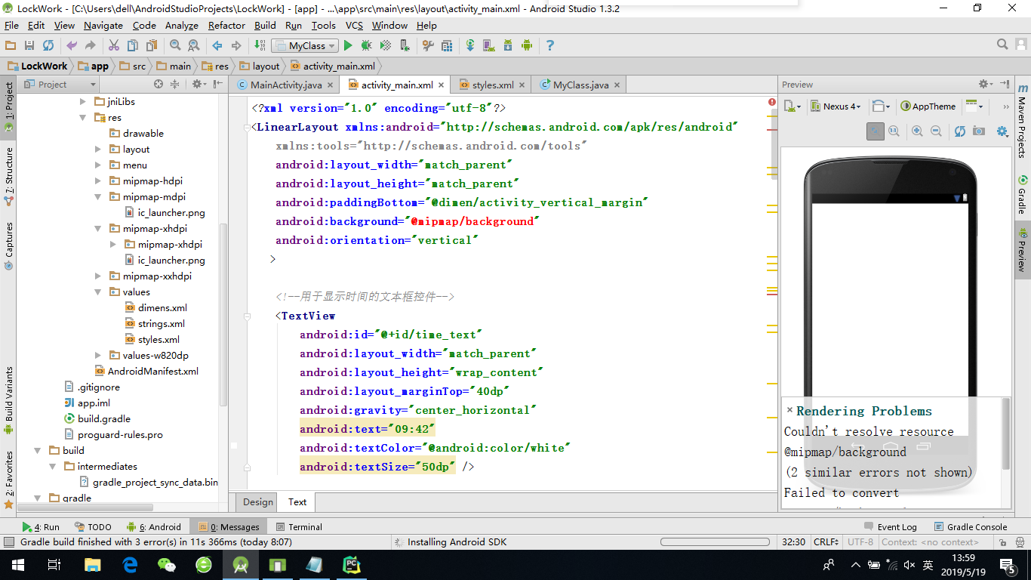This screenshot has width=1031, height=580.
Task: Open the VCS menu
Action: point(354,25)
